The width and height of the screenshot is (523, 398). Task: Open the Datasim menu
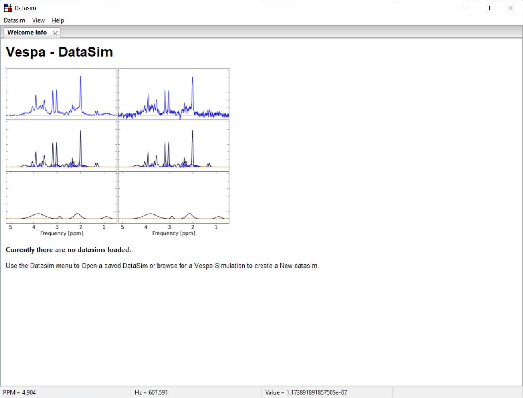14,20
